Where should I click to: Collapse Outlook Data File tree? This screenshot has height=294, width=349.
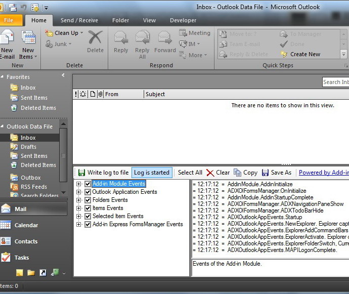(2, 127)
